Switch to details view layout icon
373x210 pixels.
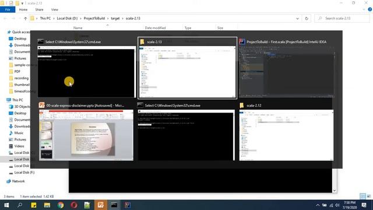click(363, 196)
